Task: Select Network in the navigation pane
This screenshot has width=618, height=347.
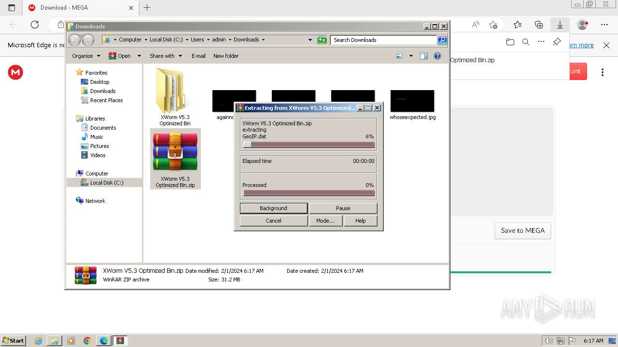Action: coord(95,201)
